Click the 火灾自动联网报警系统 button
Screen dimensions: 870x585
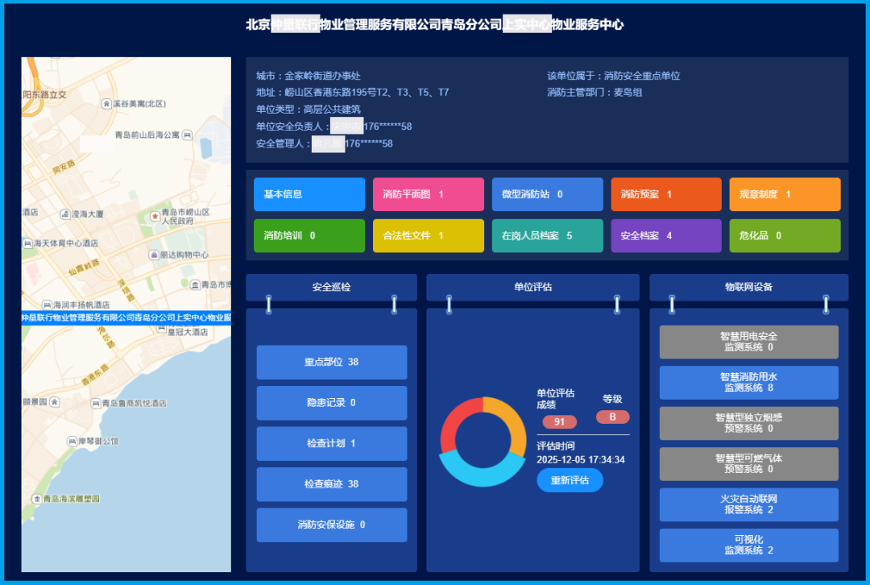click(748, 504)
